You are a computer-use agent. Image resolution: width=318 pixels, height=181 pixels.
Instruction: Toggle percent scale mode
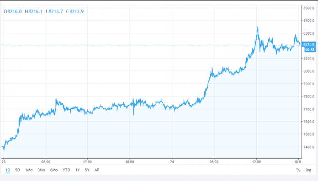tap(298, 170)
